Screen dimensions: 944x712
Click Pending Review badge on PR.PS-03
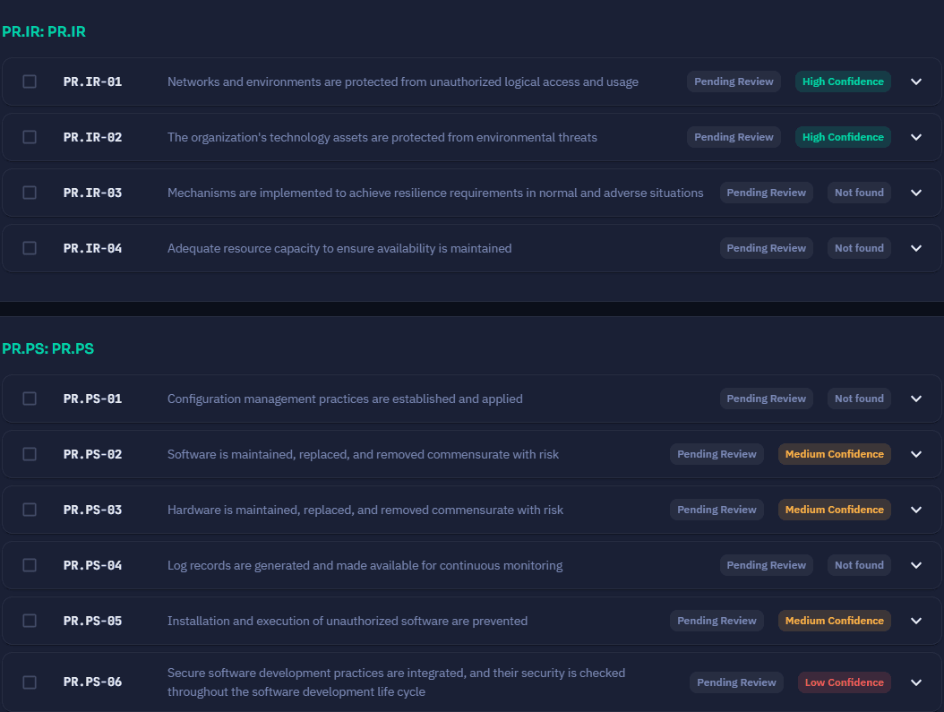(x=717, y=510)
